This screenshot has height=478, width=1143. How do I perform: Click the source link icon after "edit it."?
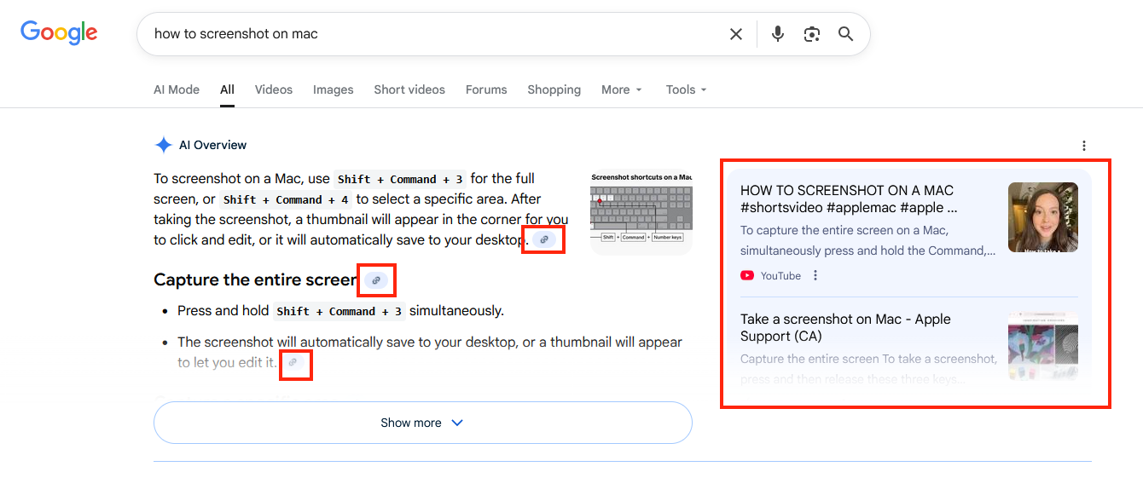(293, 363)
